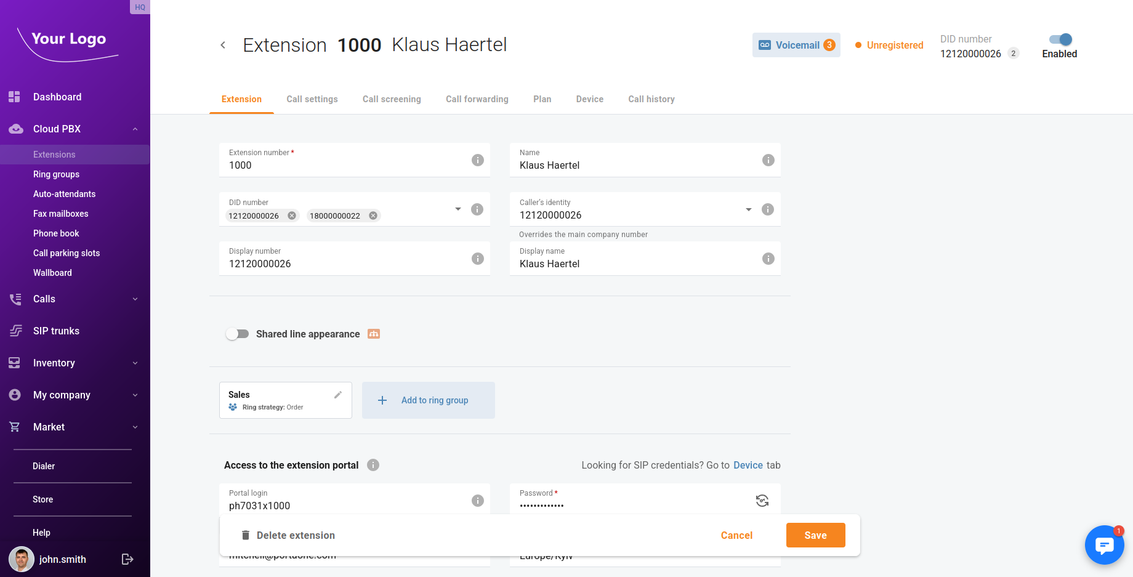
Task: Switch to the Call forwarding tab
Action: tap(477, 99)
